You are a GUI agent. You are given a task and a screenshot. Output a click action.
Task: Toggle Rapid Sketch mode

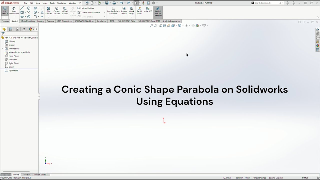[139, 11]
